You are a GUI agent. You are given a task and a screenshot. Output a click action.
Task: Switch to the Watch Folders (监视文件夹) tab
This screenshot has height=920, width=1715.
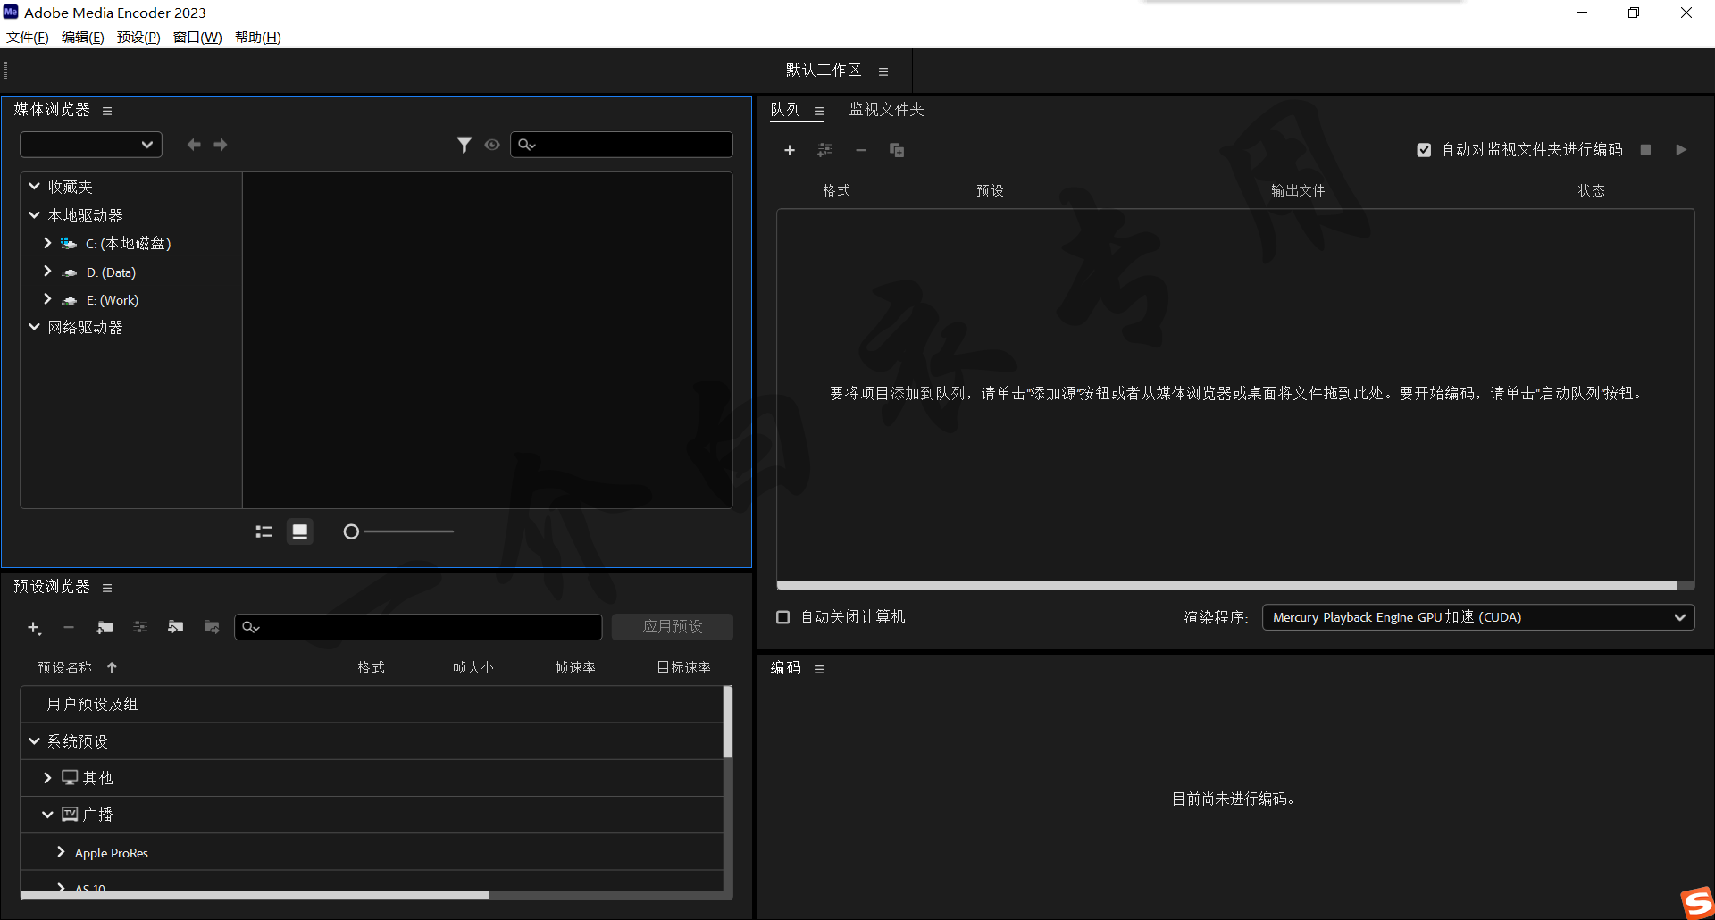coord(886,109)
